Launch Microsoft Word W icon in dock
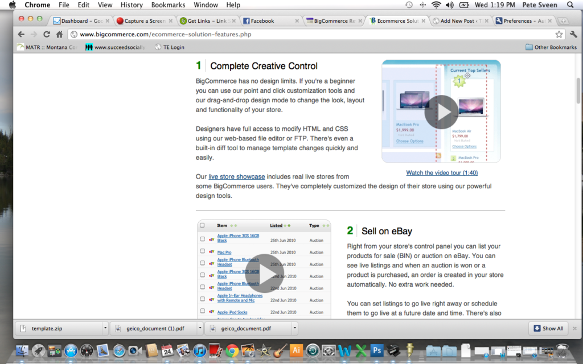583x364 pixels. point(344,350)
